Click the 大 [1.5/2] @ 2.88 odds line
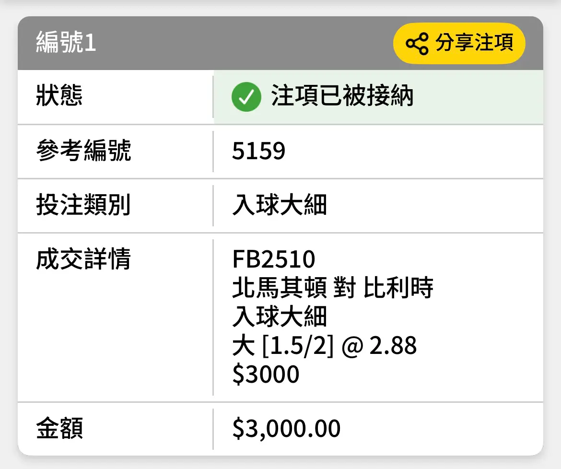Image resolution: width=561 pixels, height=469 pixels. point(325,346)
